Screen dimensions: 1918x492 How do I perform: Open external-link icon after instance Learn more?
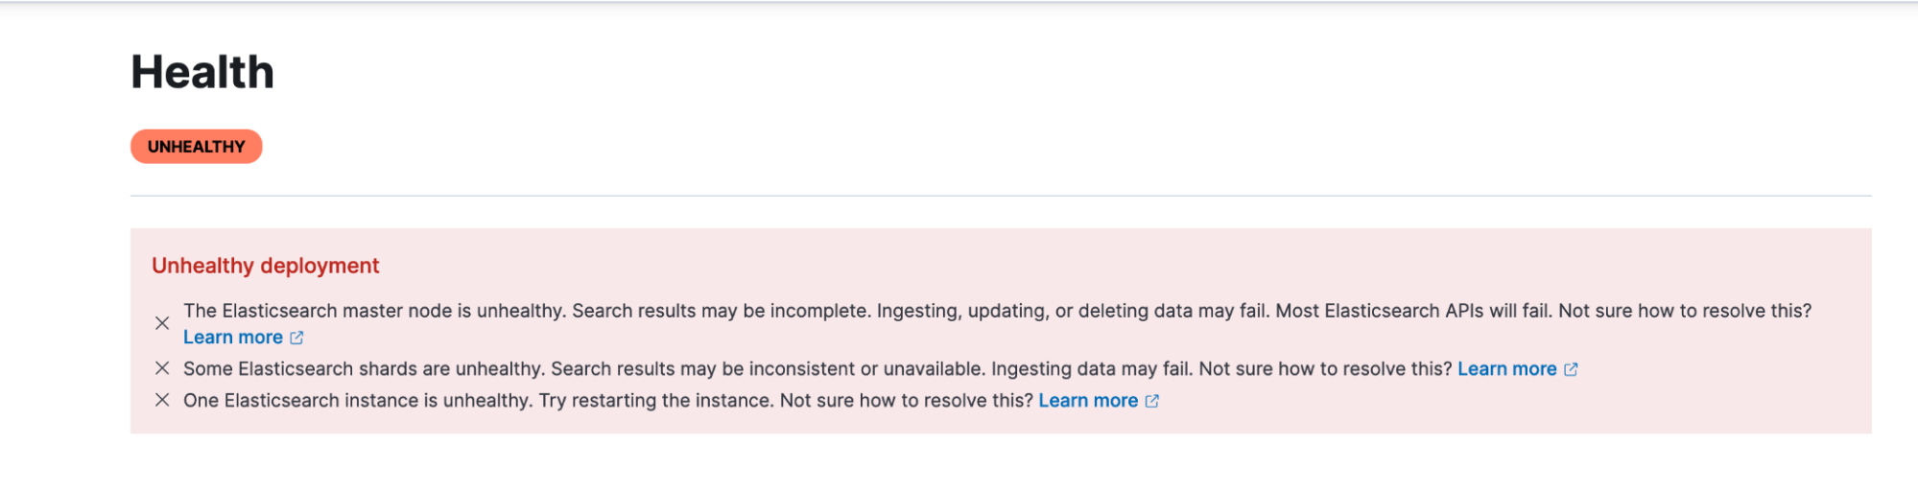pos(1152,401)
